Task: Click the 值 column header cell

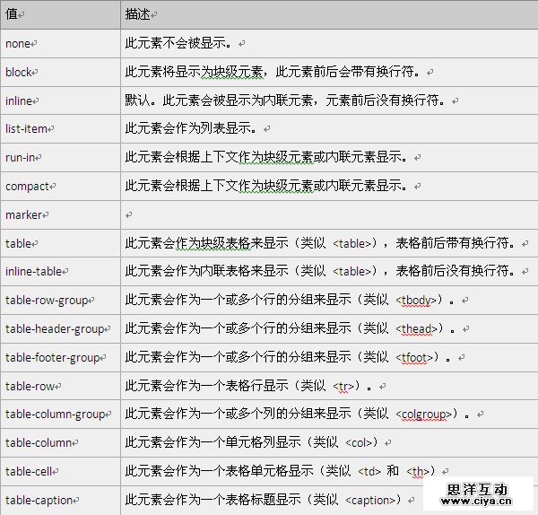Action: (x=61, y=14)
